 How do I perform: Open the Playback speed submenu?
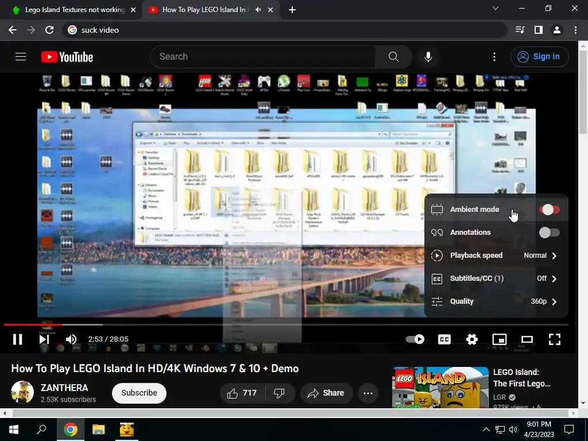click(x=496, y=256)
